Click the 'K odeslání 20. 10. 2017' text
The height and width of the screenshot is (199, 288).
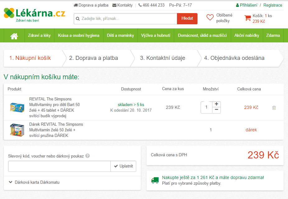[x=131, y=110]
